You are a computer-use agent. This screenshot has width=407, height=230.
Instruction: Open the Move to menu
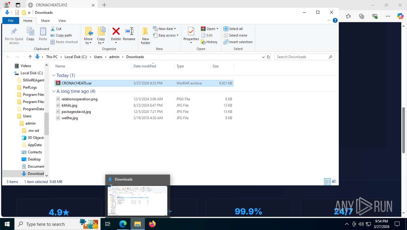point(88,36)
